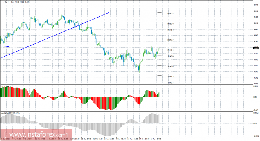Select the #CL,H4 symbol title text
The image size is (260, 141).
click(6, 2)
